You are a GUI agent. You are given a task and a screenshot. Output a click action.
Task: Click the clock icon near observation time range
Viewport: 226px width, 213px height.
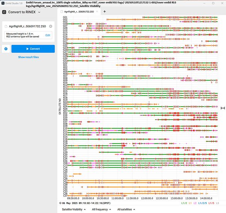tap(60, 203)
